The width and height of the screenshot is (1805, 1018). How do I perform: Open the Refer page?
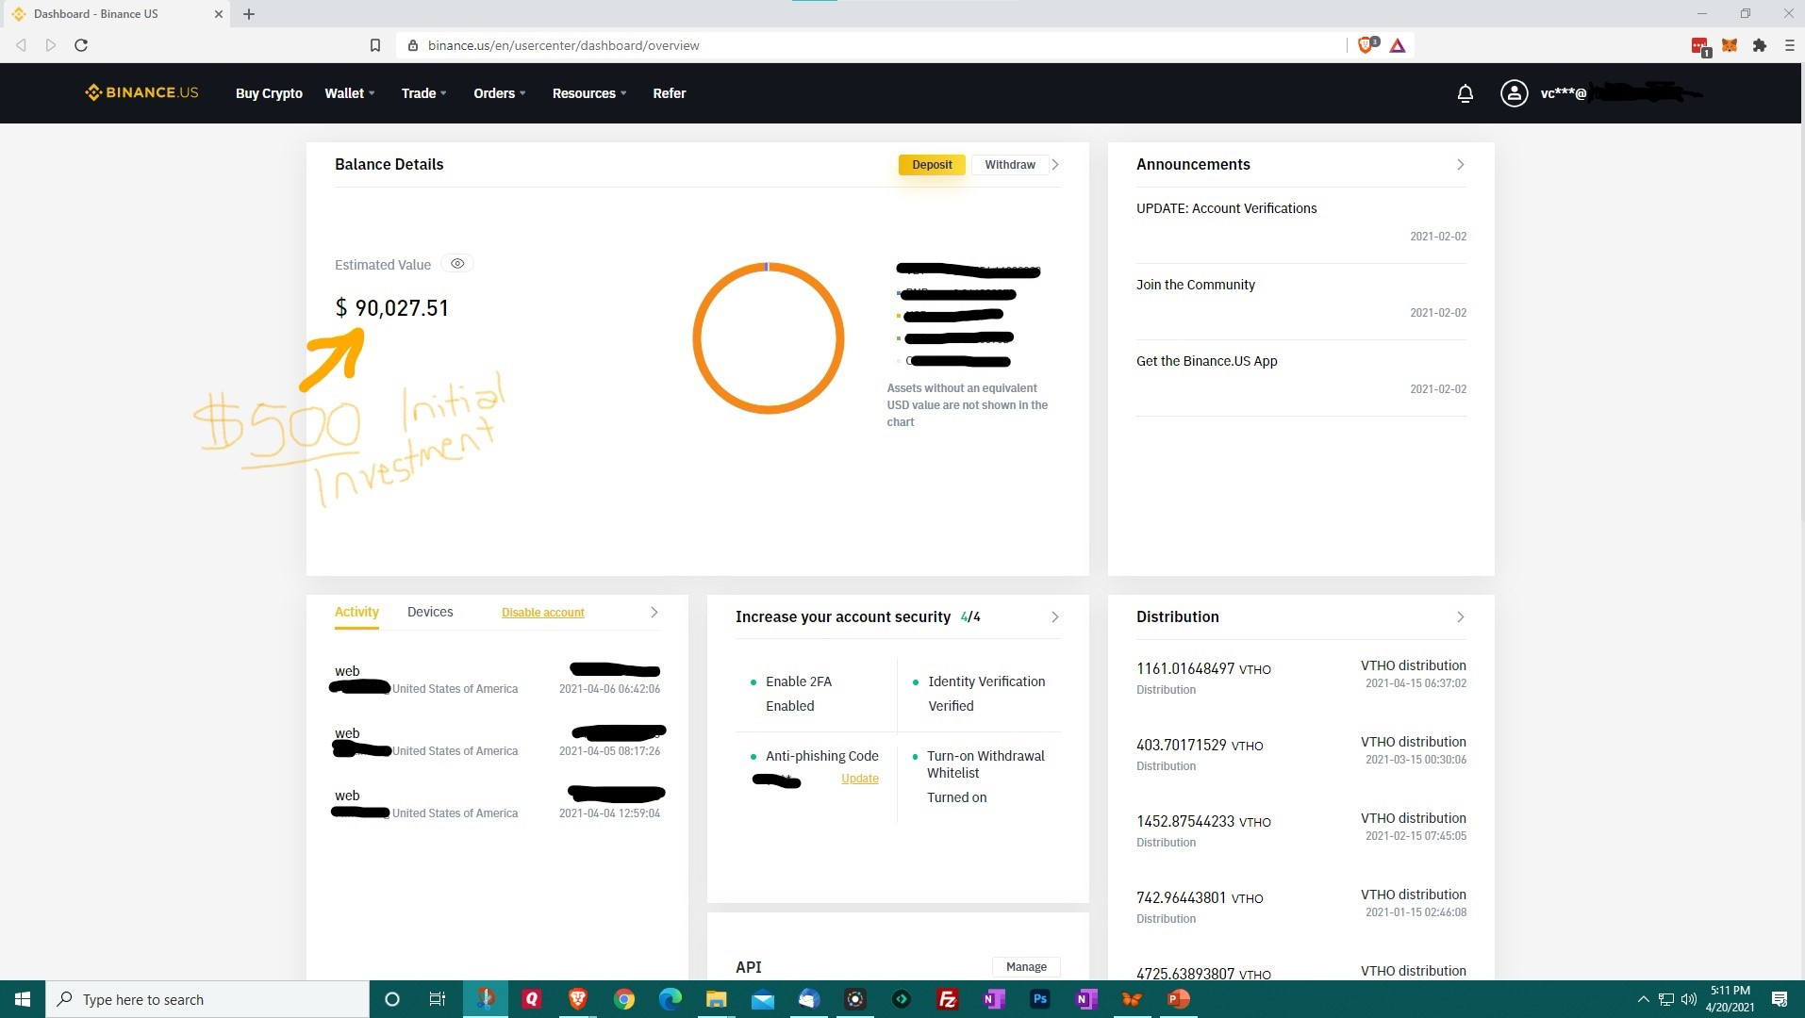pyautogui.click(x=669, y=93)
